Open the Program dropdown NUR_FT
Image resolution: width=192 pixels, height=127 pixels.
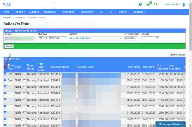pyautogui.click(x=52, y=38)
